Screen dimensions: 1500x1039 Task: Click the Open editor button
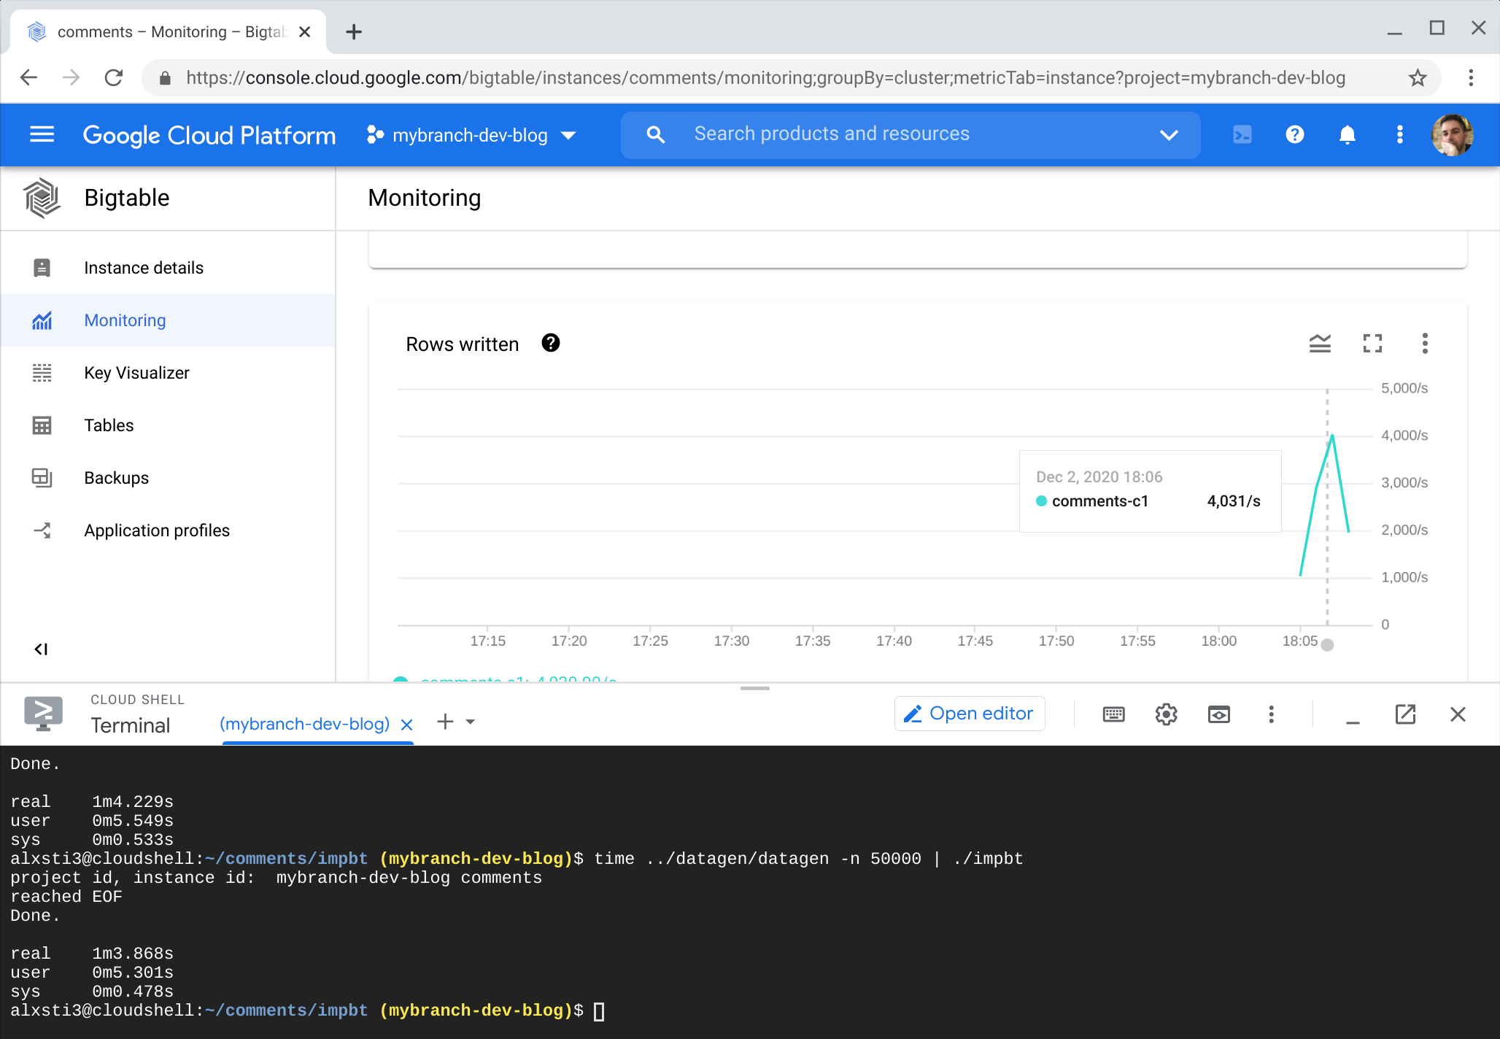tap(970, 714)
